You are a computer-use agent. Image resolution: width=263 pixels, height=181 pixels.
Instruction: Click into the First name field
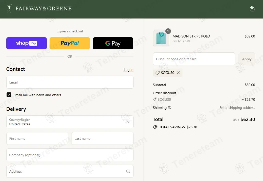pos(37,138)
